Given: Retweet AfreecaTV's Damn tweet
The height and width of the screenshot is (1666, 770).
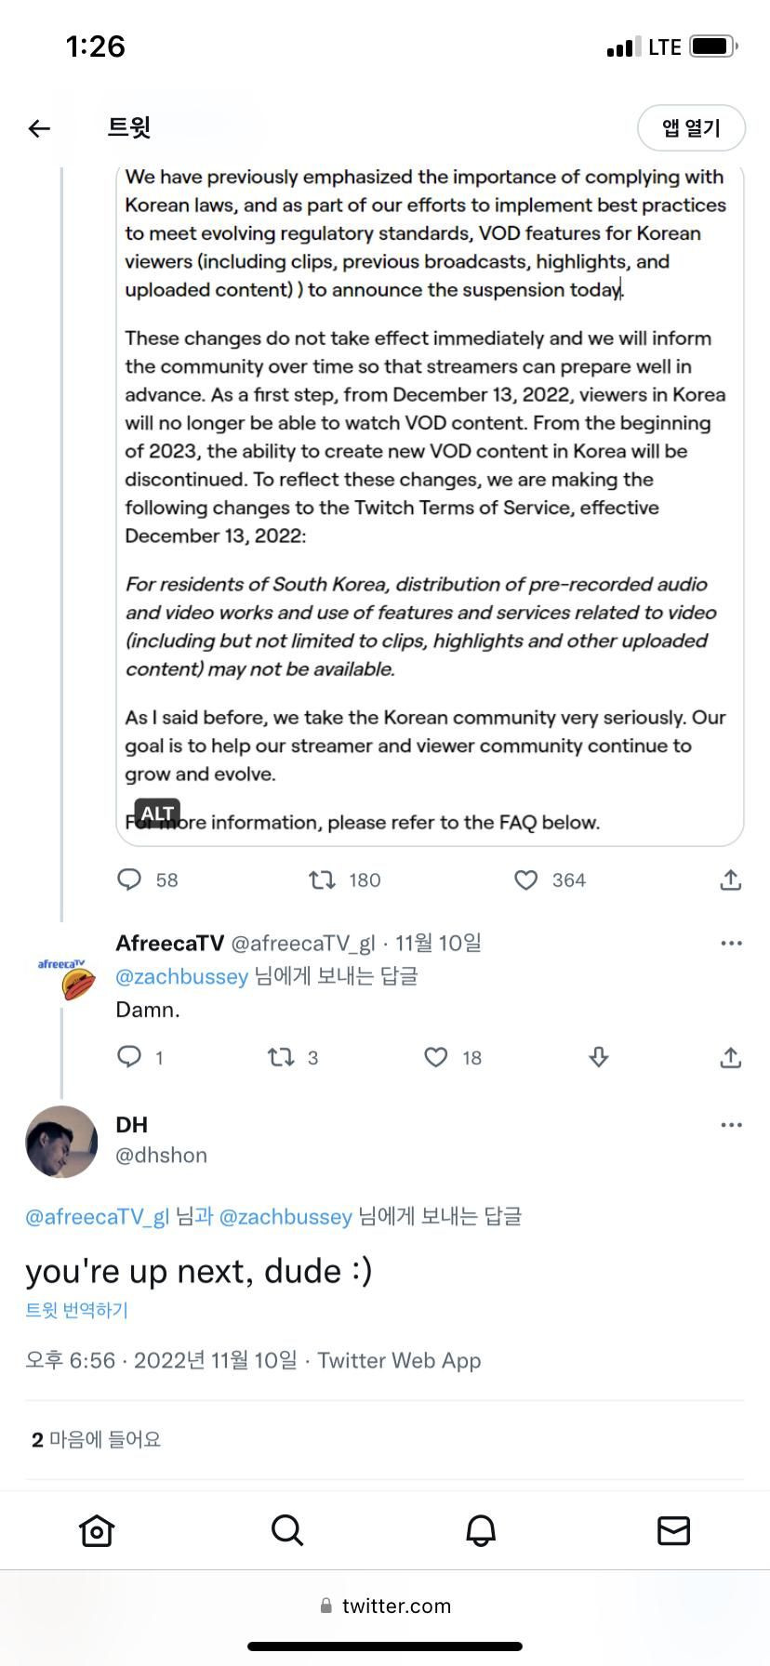Looking at the screenshot, I should click(x=281, y=1057).
